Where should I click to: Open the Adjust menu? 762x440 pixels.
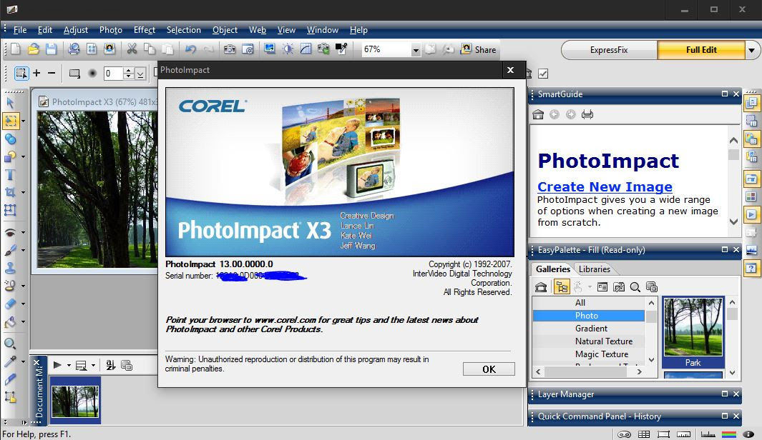76,30
